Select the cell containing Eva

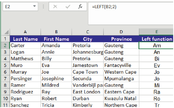56,65
